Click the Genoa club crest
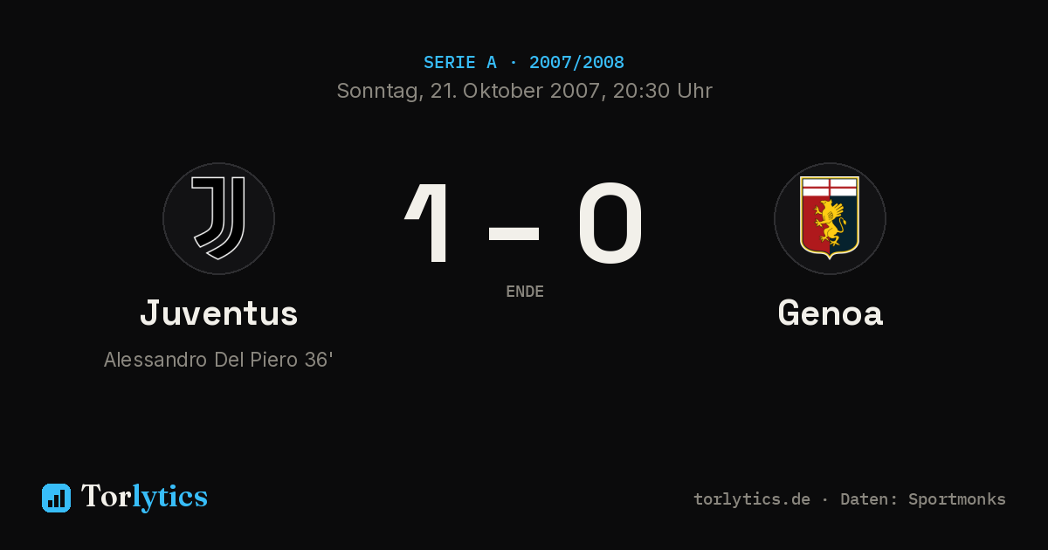 coord(830,218)
